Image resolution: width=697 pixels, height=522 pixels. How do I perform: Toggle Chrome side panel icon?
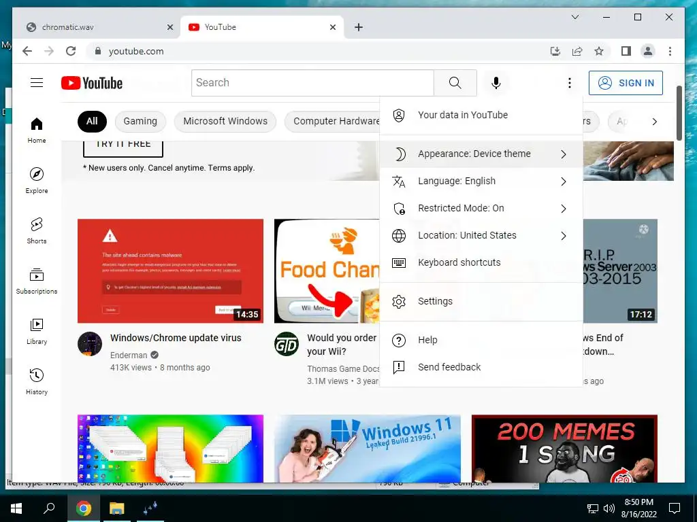point(626,51)
